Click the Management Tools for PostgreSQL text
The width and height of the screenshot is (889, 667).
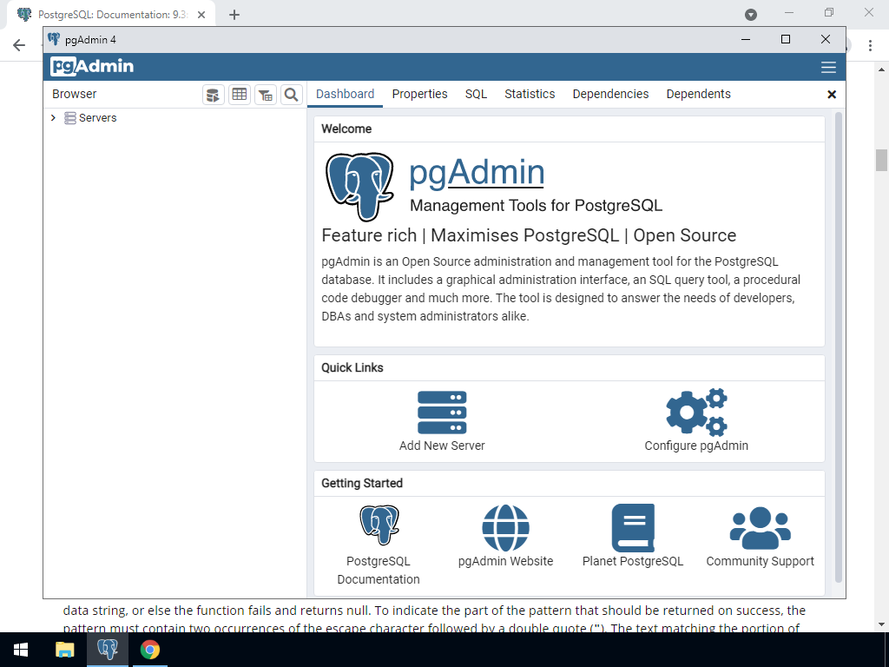(536, 205)
